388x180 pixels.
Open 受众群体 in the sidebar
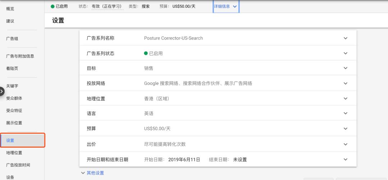tap(14, 98)
